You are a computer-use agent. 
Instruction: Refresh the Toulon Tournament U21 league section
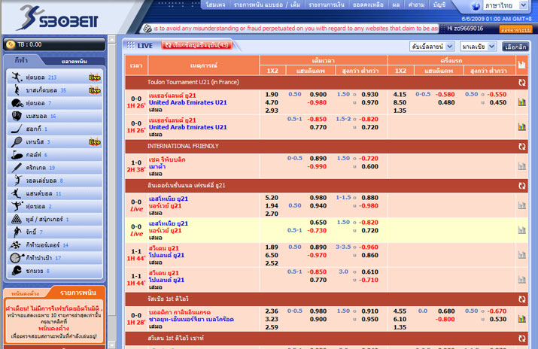click(521, 83)
